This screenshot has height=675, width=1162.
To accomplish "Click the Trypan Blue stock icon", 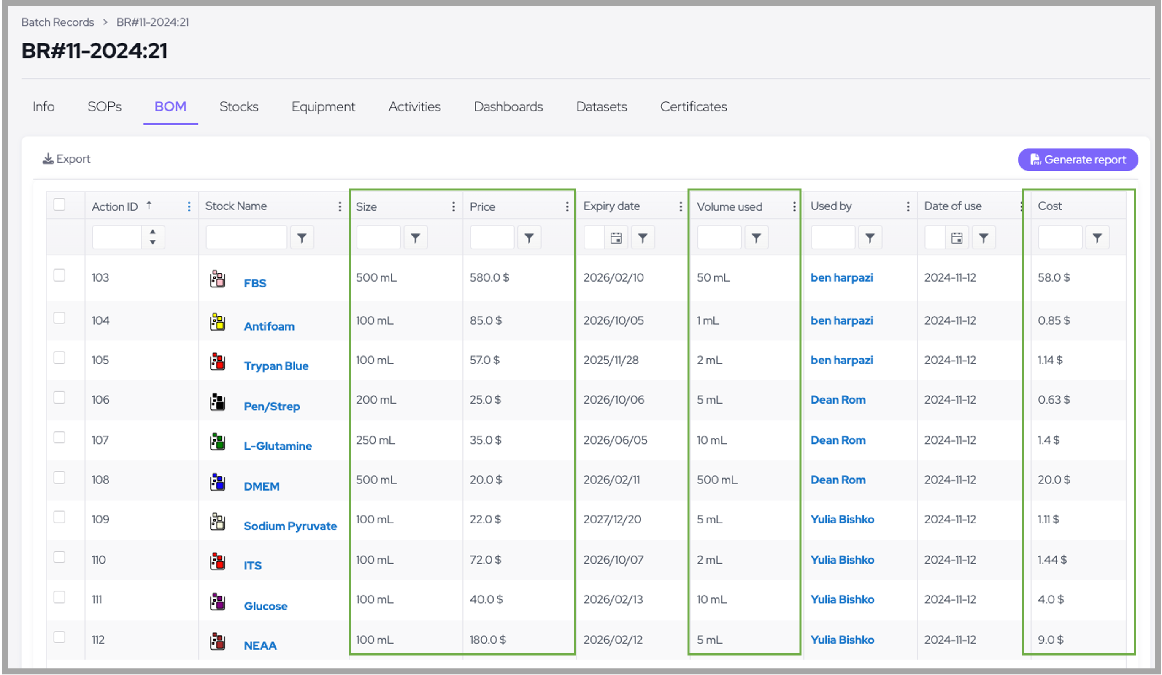I will click(218, 362).
